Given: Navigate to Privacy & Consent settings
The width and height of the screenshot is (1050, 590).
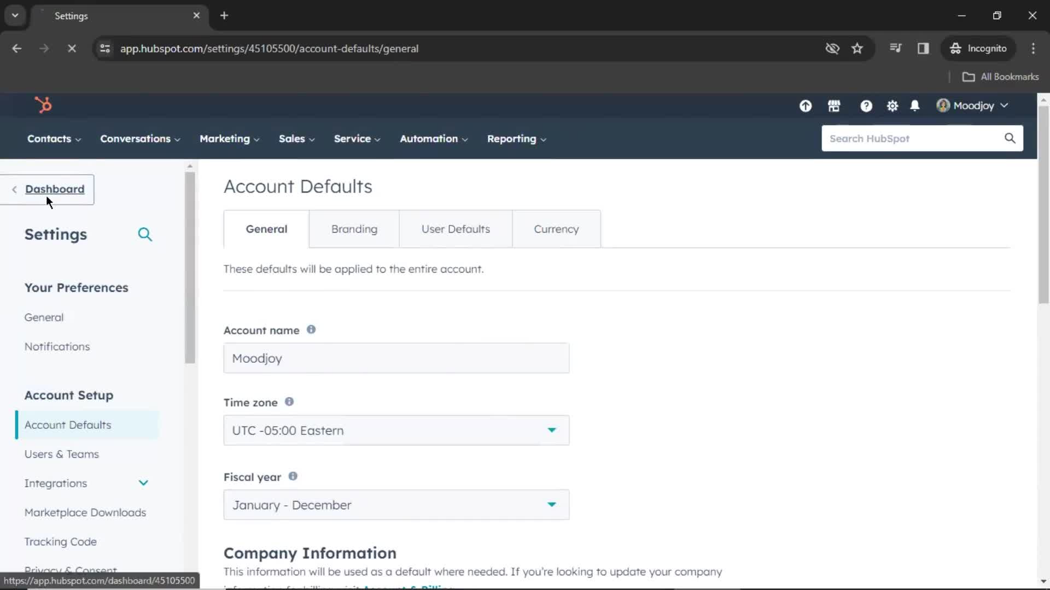Looking at the screenshot, I should [x=71, y=569].
